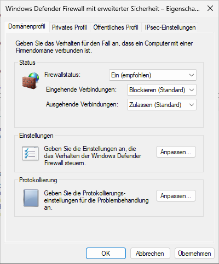Click the dialog title bar text
Image resolution: width=219 pixels, height=264 pixels.
(x=102, y=9)
